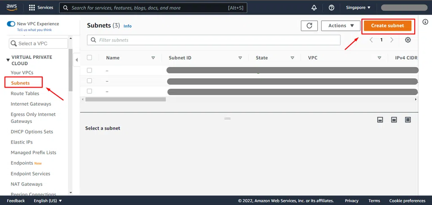Image resolution: width=432 pixels, height=205 pixels.
Task: Click magnifier in Select a VPC box
Action: (x=14, y=43)
